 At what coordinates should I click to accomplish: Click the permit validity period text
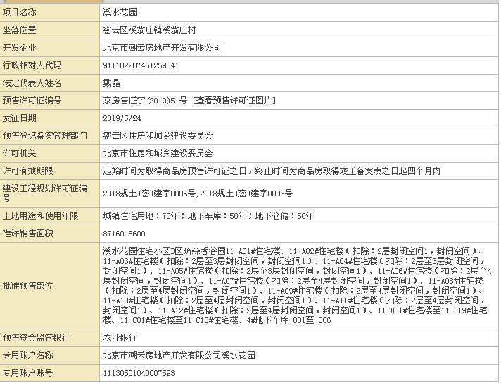271,170
